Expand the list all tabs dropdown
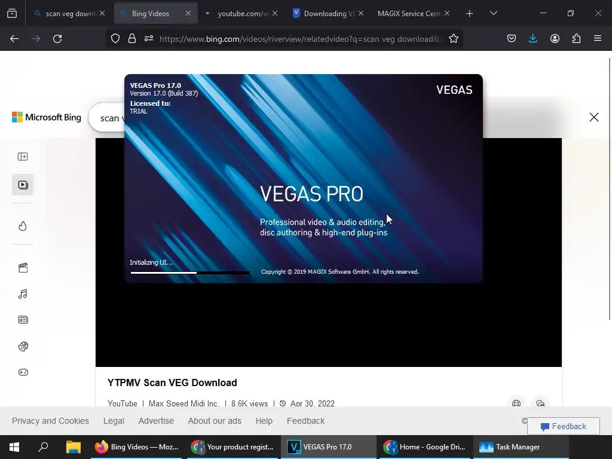 coord(493,13)
